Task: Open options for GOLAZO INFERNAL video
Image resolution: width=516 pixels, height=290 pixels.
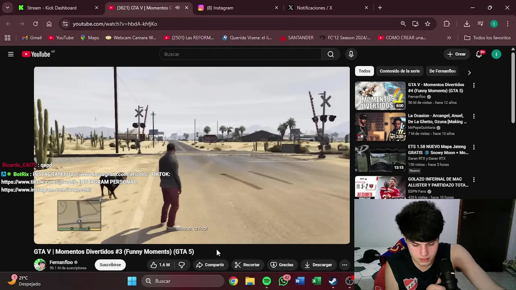Action: [x=474, y=180]
